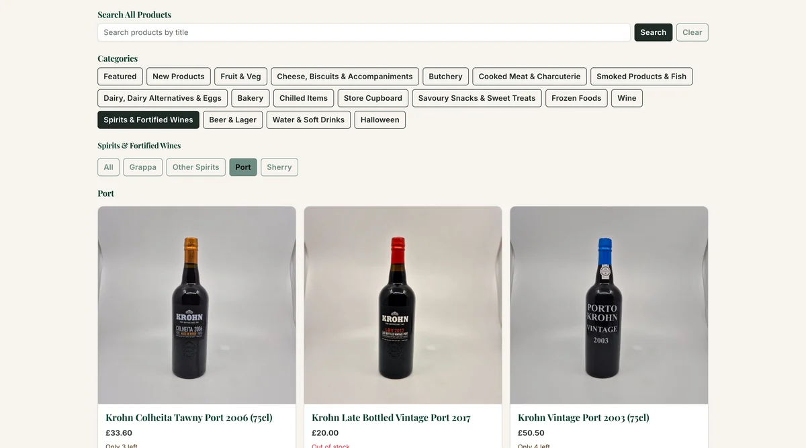The image size is (806, 448).
Task: Click the Clear button
Action: (692, 32)
